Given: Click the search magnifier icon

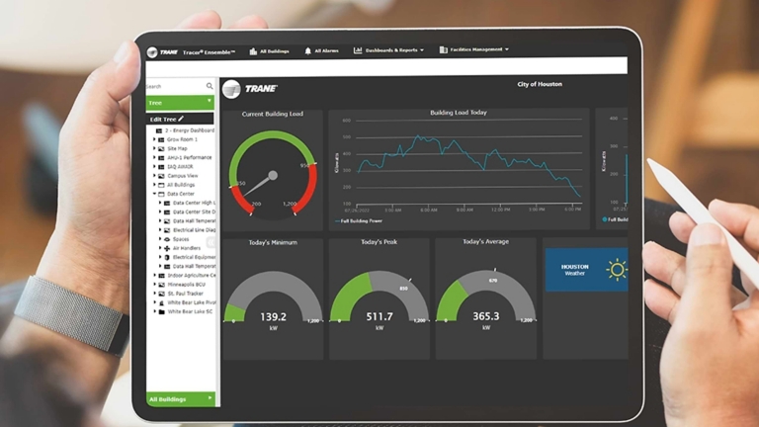Looking at the screenshot, I should tap(210, 86).
